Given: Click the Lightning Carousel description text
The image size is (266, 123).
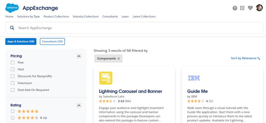Looking at the screenshot, I should click(131, 114).
